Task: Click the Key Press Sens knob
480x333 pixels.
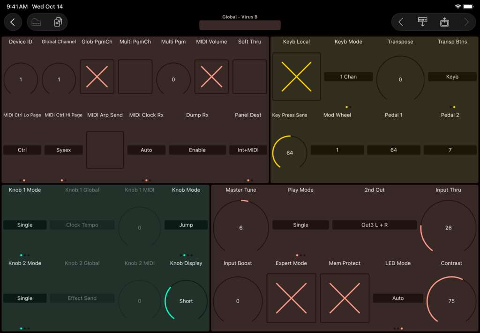Action: coord(290,152)
